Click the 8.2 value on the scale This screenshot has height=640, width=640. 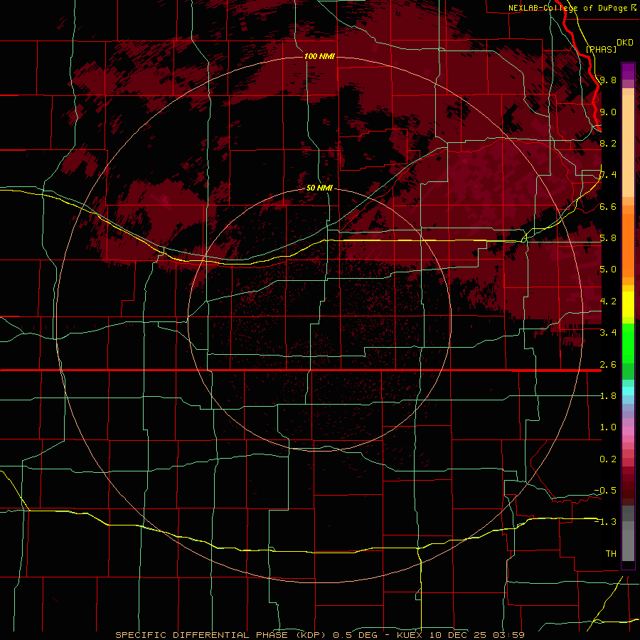click(608, 144)
